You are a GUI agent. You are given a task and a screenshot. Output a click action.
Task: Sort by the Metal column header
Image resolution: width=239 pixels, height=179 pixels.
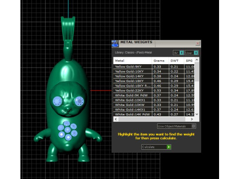click(x=132, y=61)
